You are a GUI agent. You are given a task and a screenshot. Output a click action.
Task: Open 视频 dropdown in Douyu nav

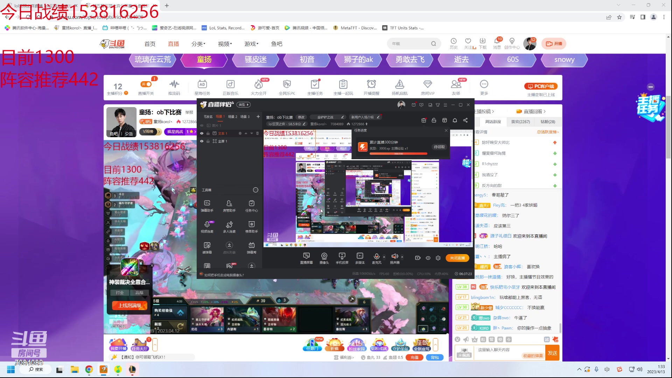pos(225,44)
